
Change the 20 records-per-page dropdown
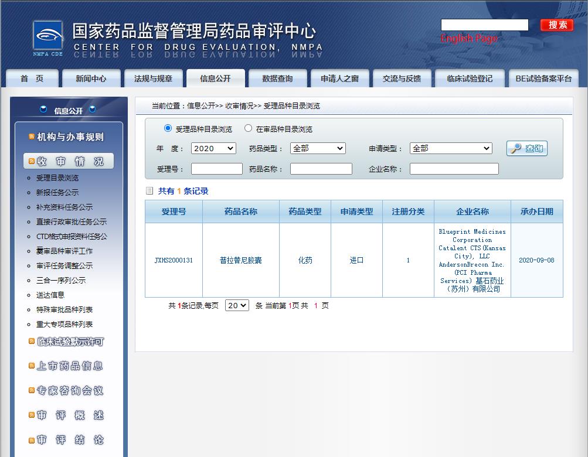tap(237, 305)
